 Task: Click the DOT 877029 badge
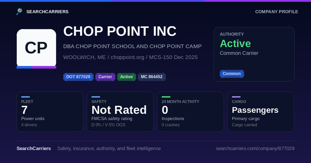(x=78, y=77)
